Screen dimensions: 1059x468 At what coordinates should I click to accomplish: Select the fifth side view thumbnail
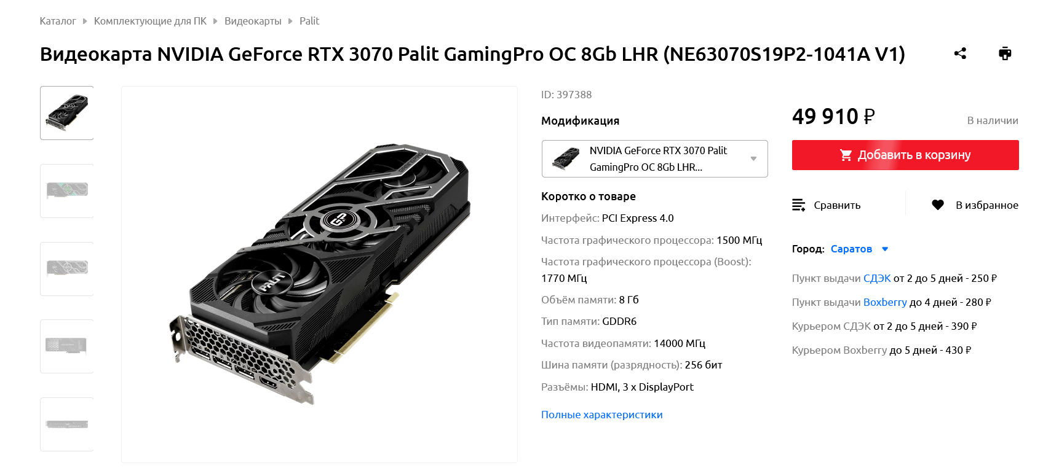click(x=67, y=424)
